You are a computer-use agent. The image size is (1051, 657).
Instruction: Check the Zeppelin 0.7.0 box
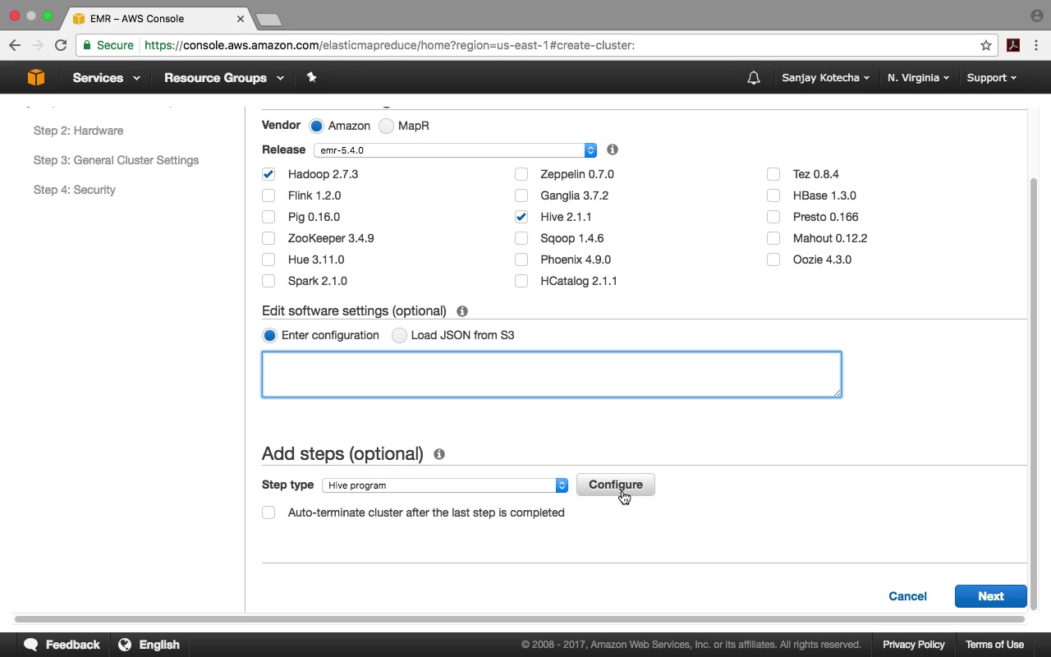(x=521, y=174)
